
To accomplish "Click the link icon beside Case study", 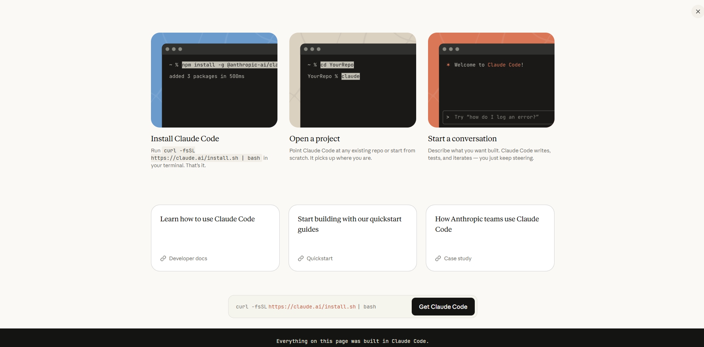I will pyautogui.click(x=438, y=258).
